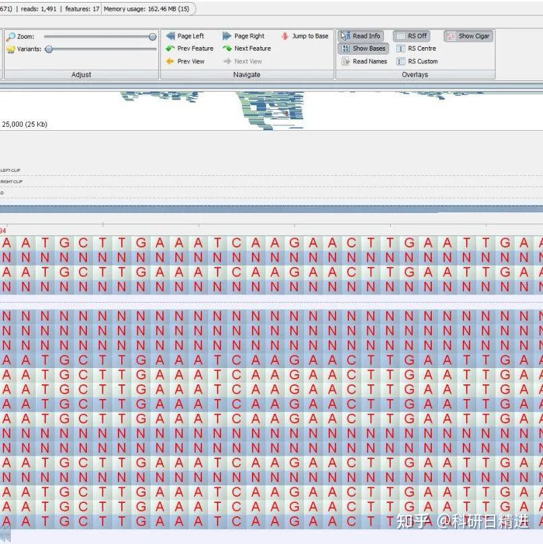The image size is (543, 544).
Task: Return to Prev View
Action: coord(185,61)
